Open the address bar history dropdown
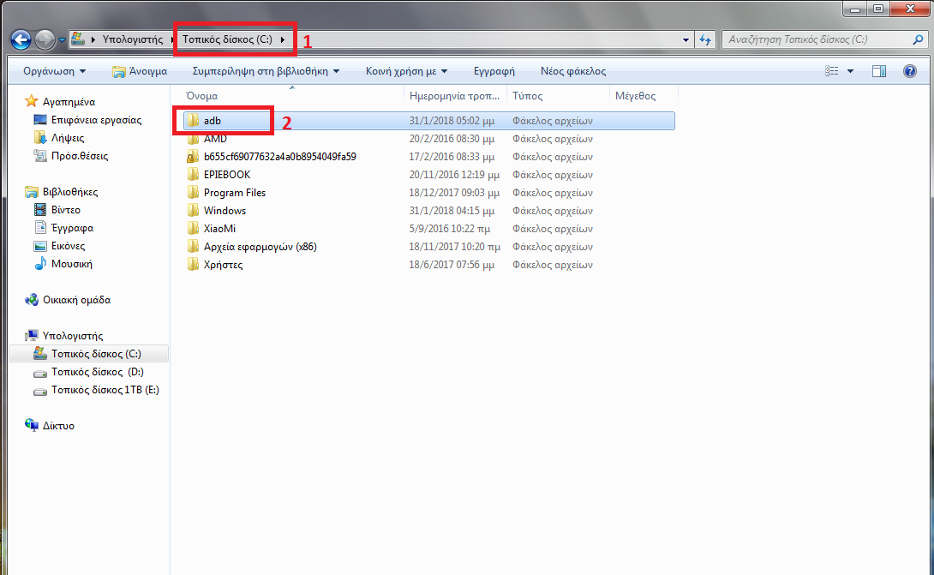This screenshot has width=934, height=575. 686,40
